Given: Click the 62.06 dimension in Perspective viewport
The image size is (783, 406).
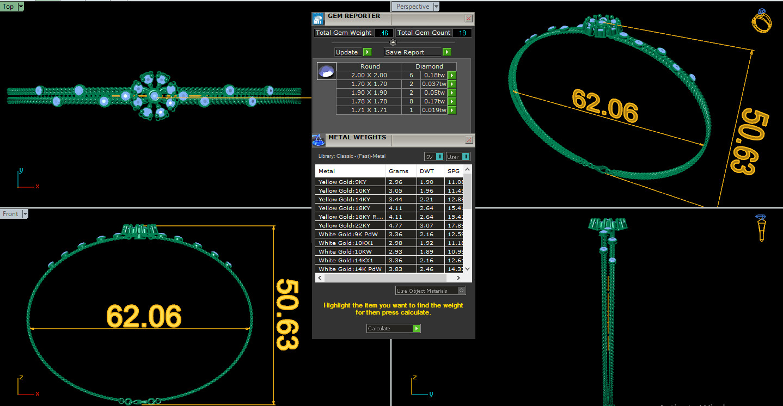Looking at the screenshot, I should pyautogui.click(x=605, y=106).
